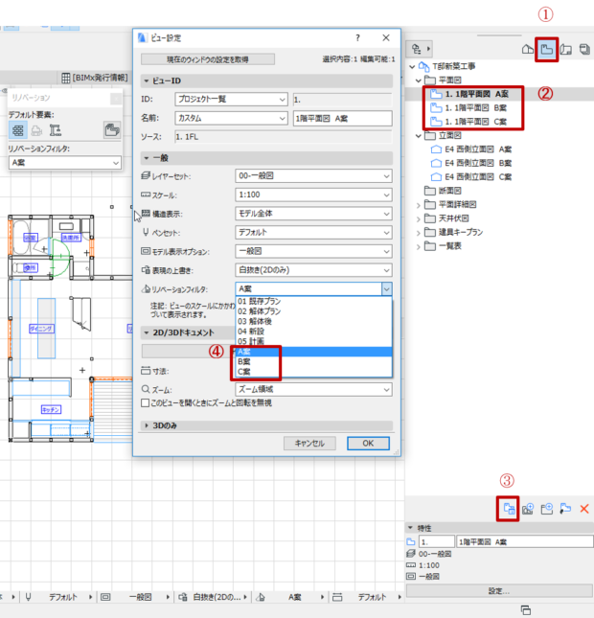
Task: Collapse the 2D/3Dドキュメント section
Action: [x=188, y=332]
